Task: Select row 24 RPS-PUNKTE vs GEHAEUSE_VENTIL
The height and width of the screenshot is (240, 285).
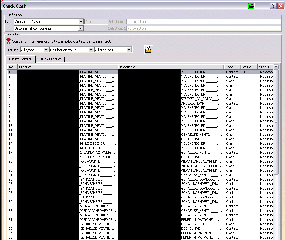Action: (140, 175)
